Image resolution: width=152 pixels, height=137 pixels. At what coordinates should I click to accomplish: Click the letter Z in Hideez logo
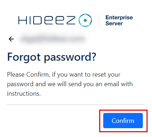[71, 20]
